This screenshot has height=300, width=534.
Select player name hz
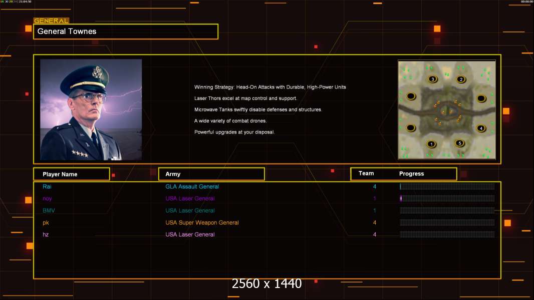[x=46, y=234]
